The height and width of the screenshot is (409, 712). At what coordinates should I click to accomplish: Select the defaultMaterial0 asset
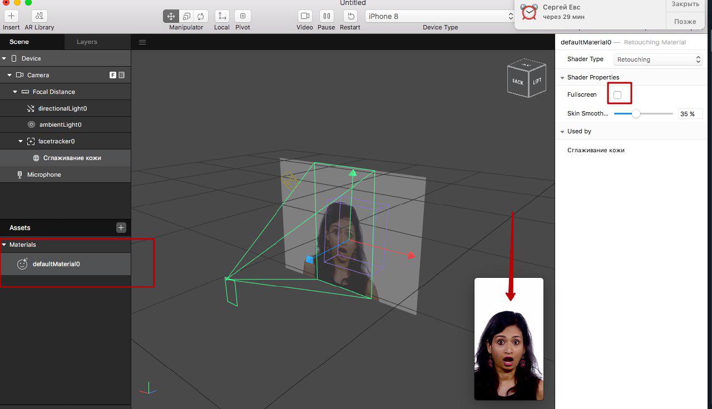pyautogui.click(x=65, y=264)
